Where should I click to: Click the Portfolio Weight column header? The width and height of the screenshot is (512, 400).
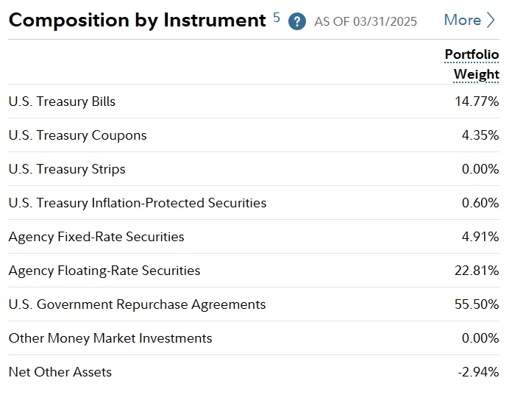point(472,64)
